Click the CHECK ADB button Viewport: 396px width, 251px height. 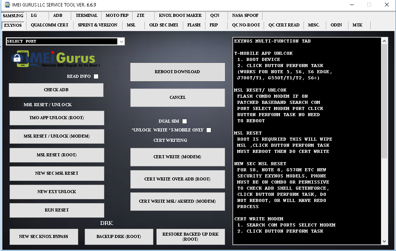[x=56, y=90]
